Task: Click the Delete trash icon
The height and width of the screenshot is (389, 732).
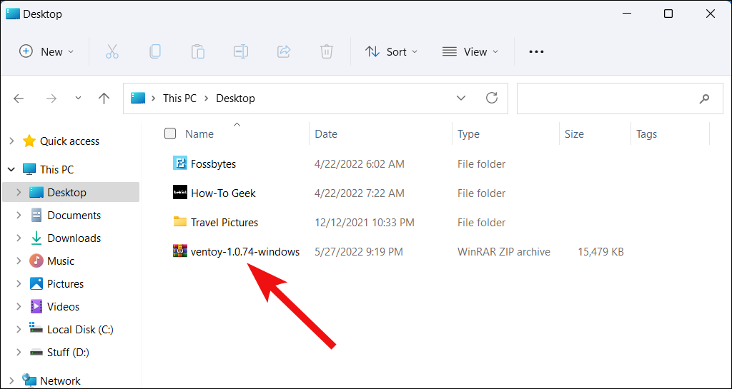Action: click(x=327, y=51)
